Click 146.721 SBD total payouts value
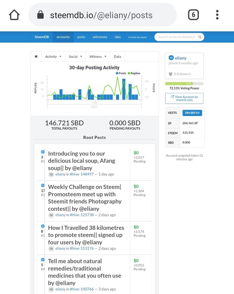 pyautogui.click(x=64, y=123)
